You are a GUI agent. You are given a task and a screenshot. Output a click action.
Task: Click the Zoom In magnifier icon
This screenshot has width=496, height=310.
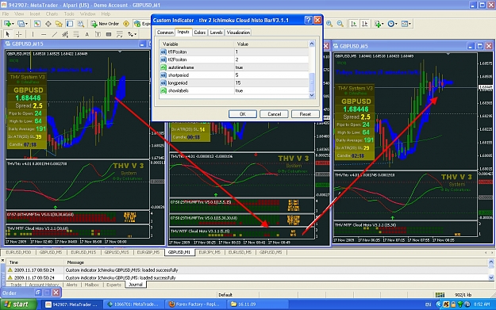pos(329,24)
